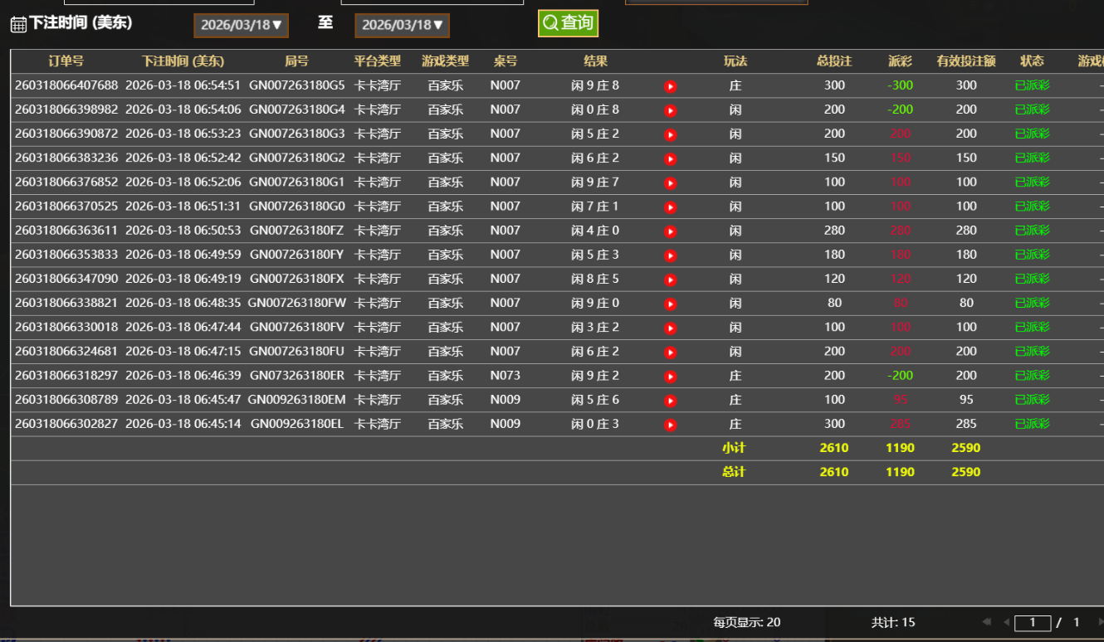Open video replay for order 260318066383236
This screenshot has height=642, width=1104.
click(x=671, y=158)
